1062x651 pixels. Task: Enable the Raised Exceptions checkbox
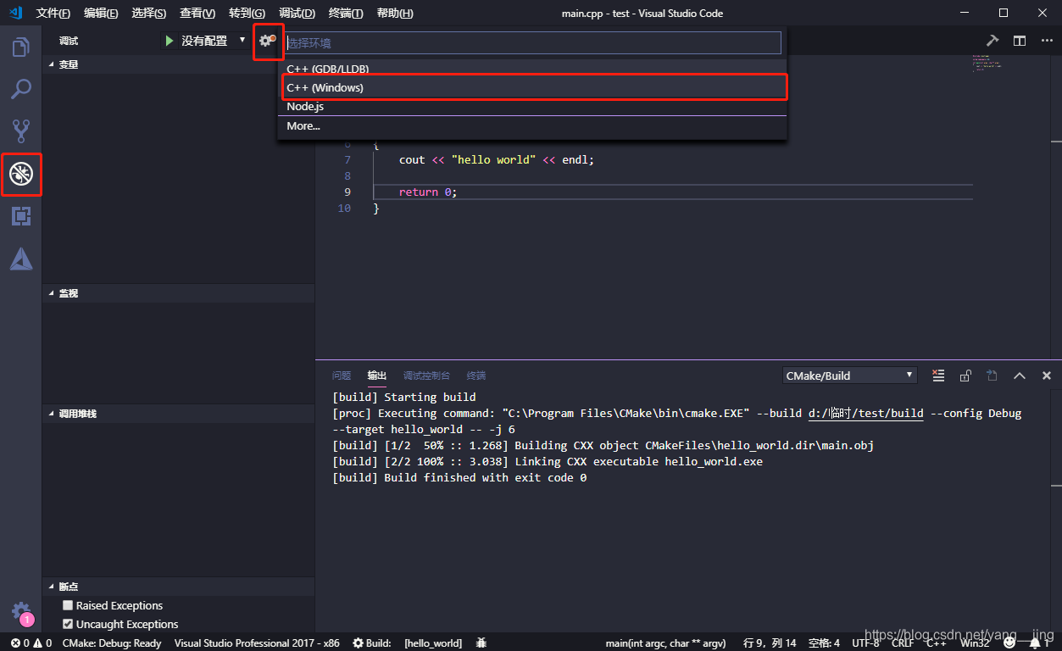pos(68,605)
